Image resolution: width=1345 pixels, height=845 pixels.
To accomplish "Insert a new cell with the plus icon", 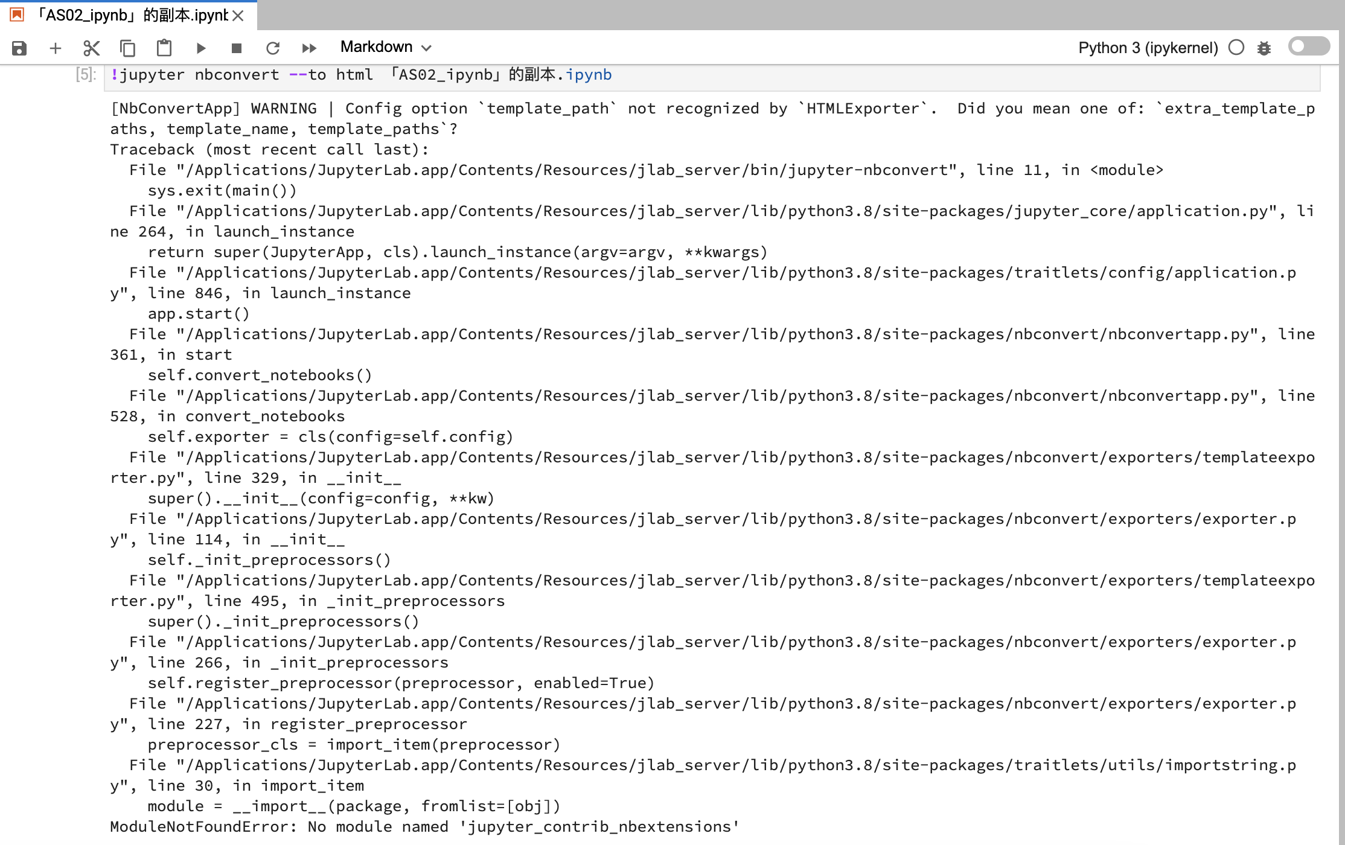I will point(55,48).
